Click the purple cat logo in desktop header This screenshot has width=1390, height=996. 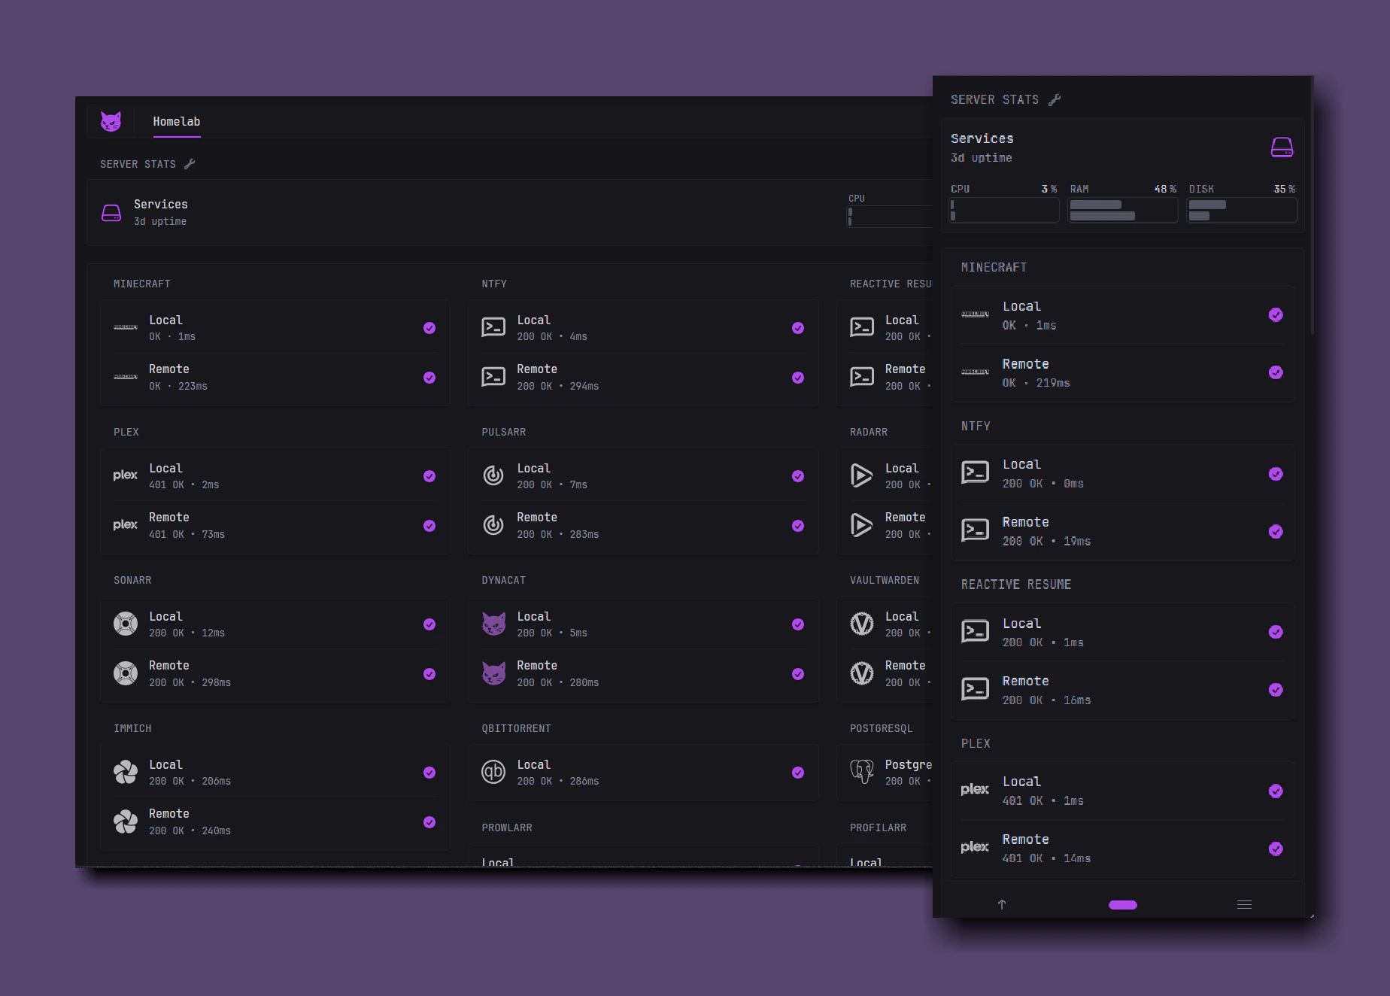click(111, 121)
